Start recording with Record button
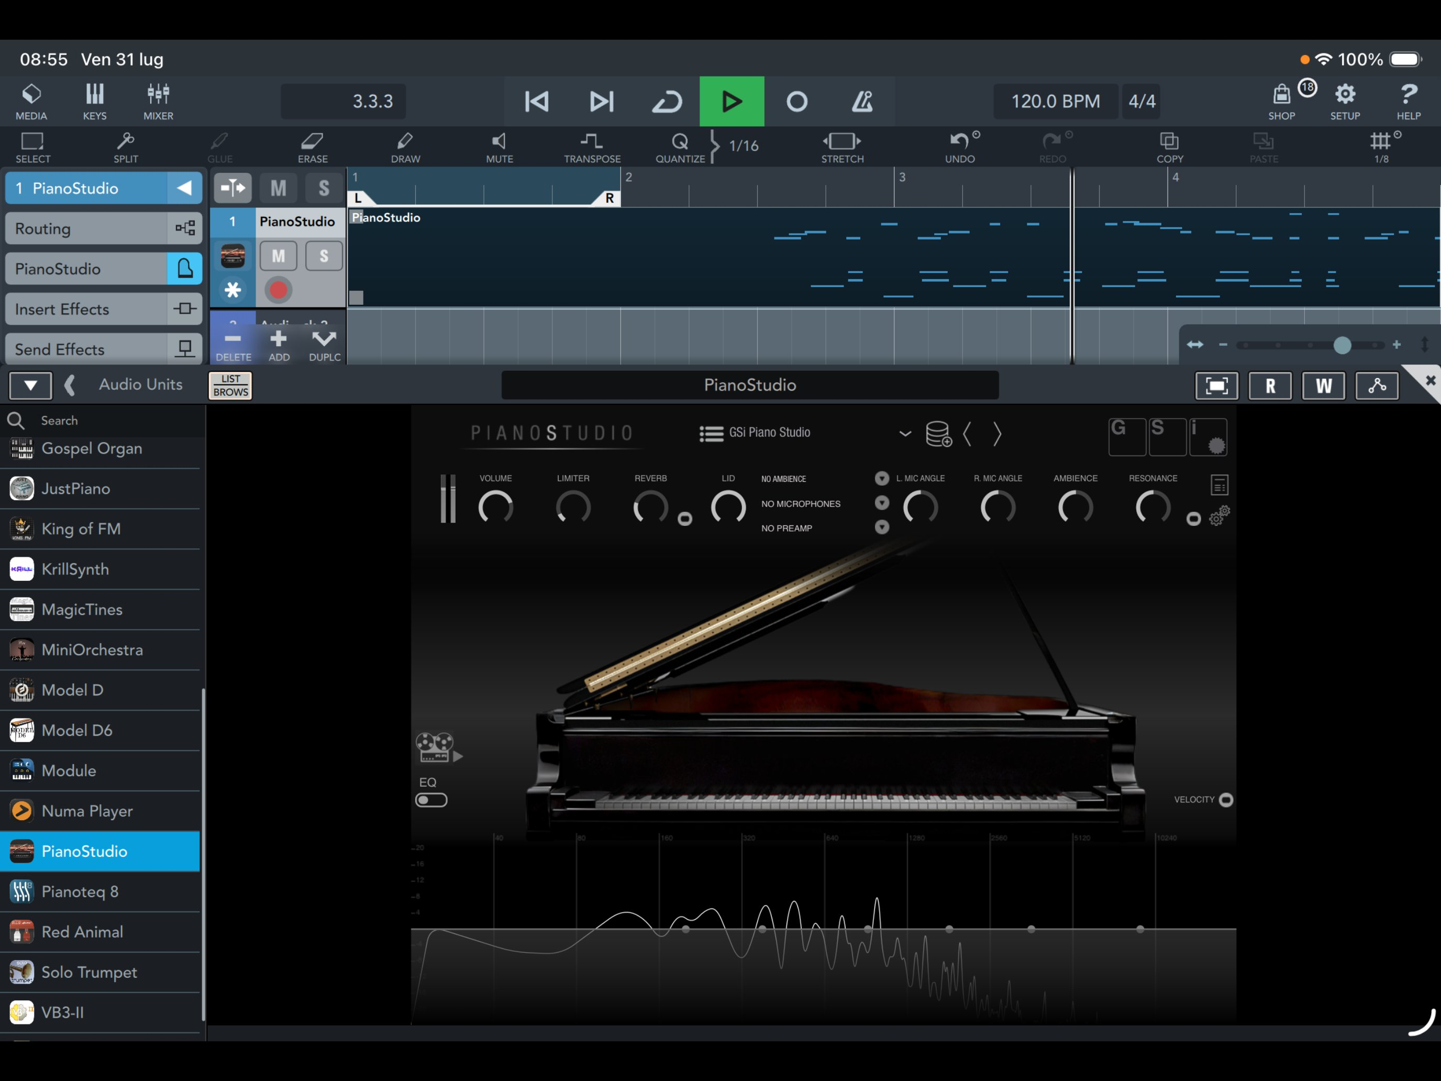The image size is (1441, 1081). coord(797,101)
